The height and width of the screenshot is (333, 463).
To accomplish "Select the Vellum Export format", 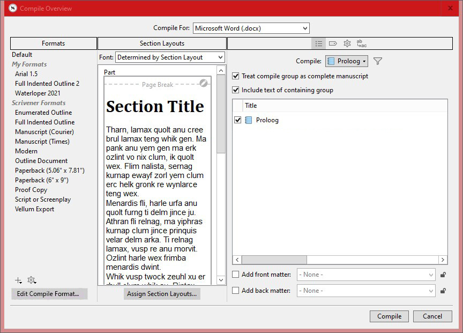I will click(x=34, y=209).
